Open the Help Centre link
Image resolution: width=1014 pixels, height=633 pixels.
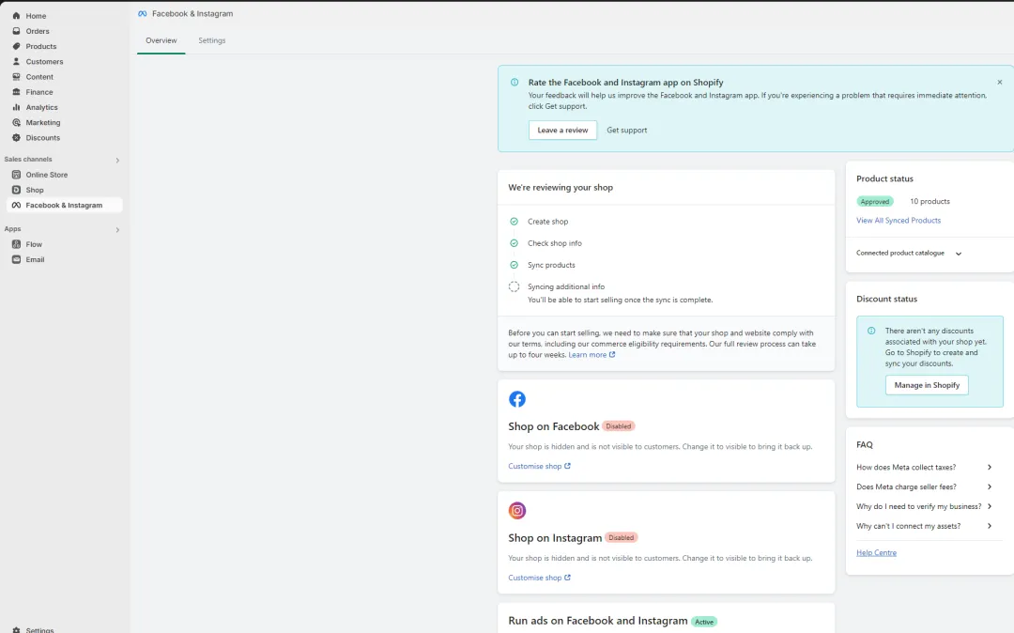(x=876, y=553)
